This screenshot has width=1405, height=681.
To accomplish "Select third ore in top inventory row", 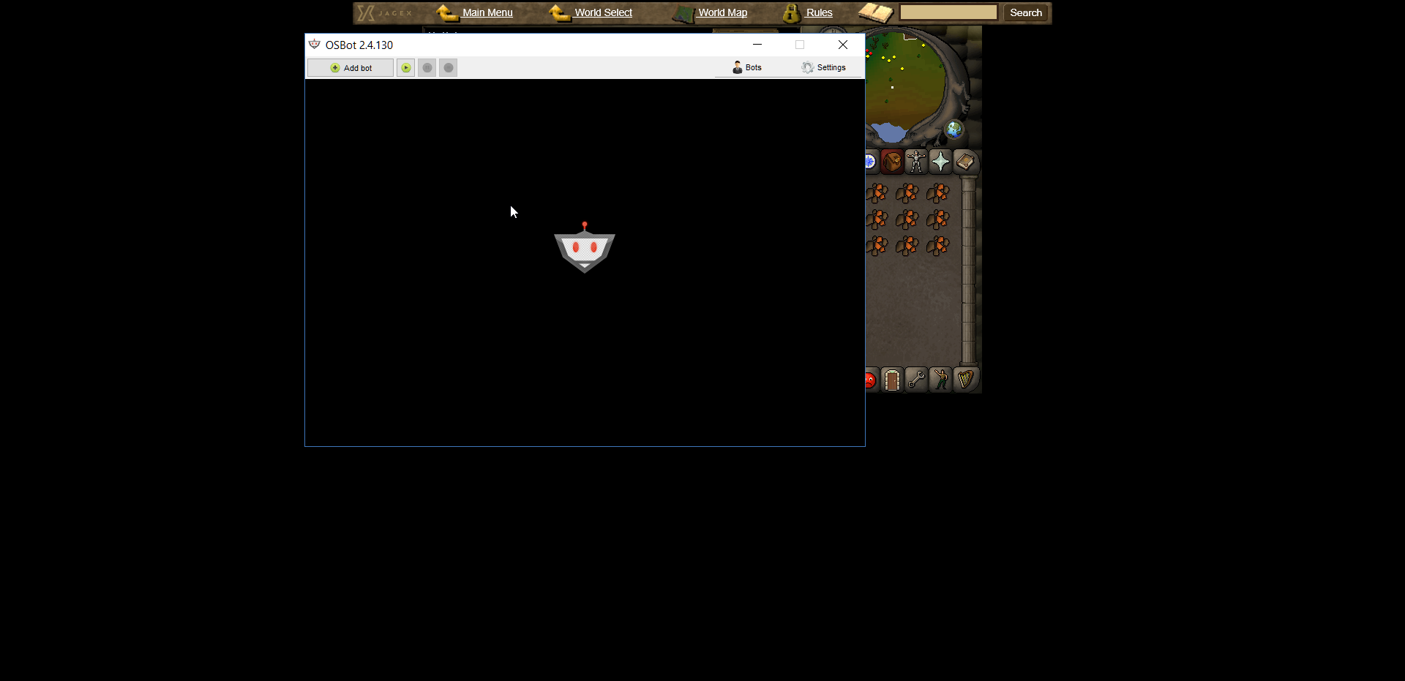I will click(x=938, y=193).
